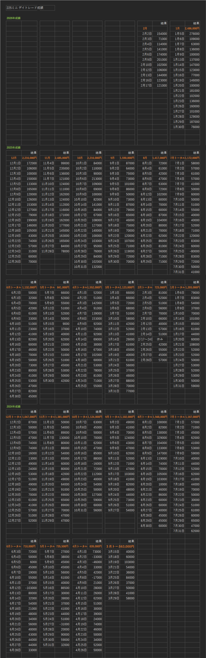Select the 199000 result for 12月16日
206x658 pixels.
(x=32, y=220)
